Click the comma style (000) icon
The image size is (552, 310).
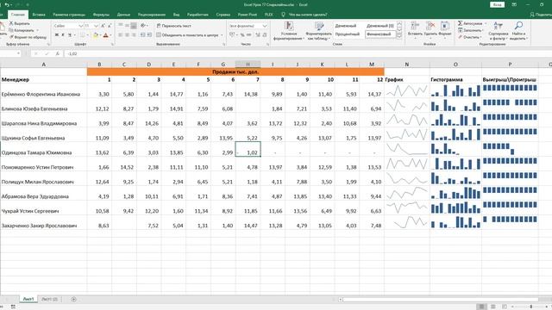pos(249,34)
